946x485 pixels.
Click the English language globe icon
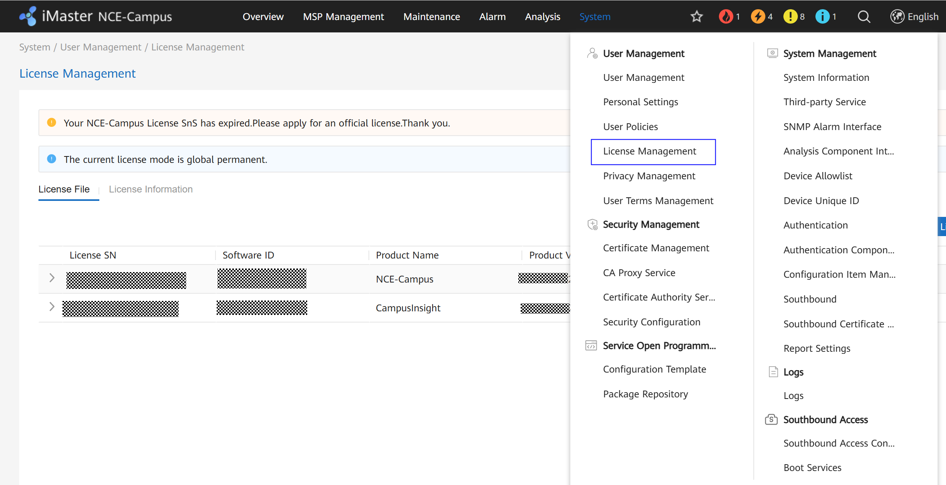pos(897,16)
